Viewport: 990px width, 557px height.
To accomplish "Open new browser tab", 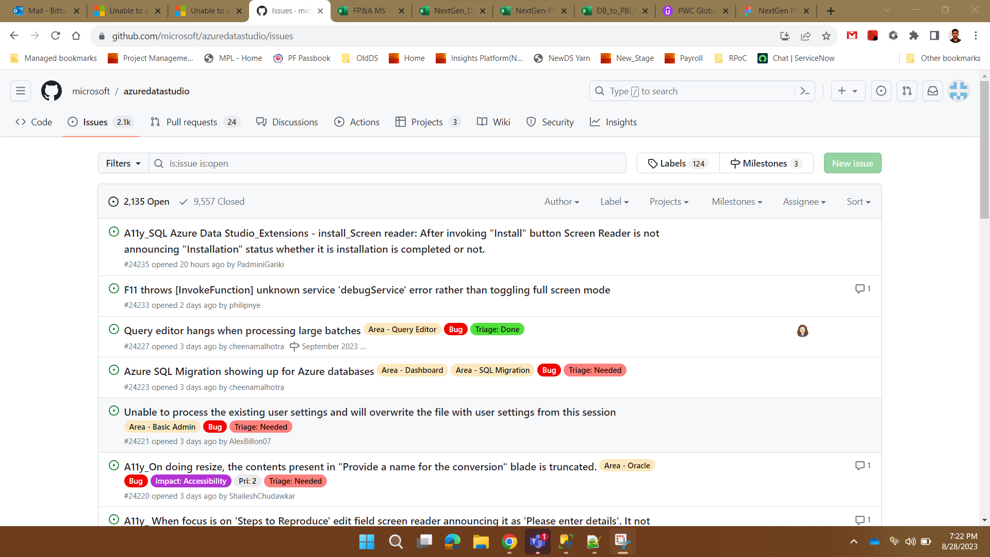I will tap(831, 11).
